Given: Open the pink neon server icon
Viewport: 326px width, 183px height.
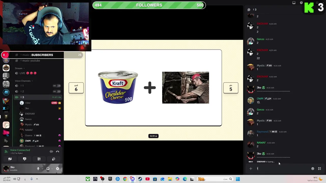Looking at the screenshot, I should point(6,133).
